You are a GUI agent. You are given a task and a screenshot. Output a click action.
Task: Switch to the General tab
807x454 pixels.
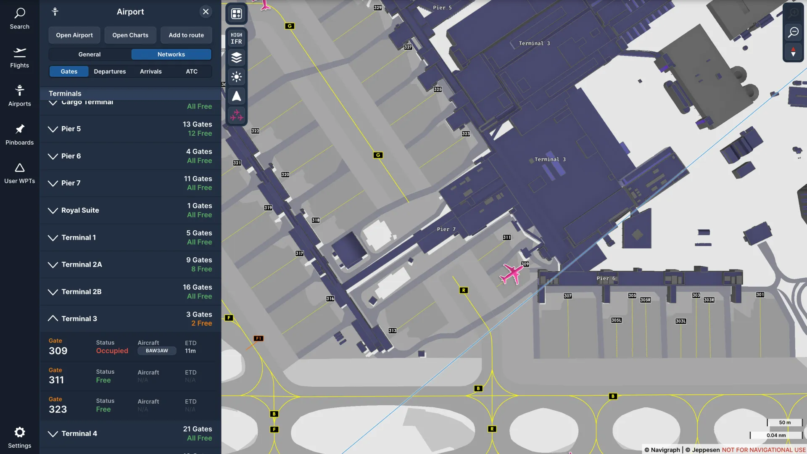(x=90, y=55)
